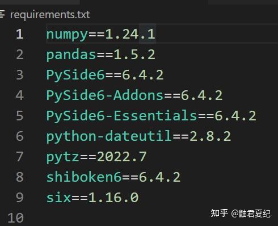Screen dimensions: 278x226
Task: Click line number 7 in gutter
Action: (20, 157)
